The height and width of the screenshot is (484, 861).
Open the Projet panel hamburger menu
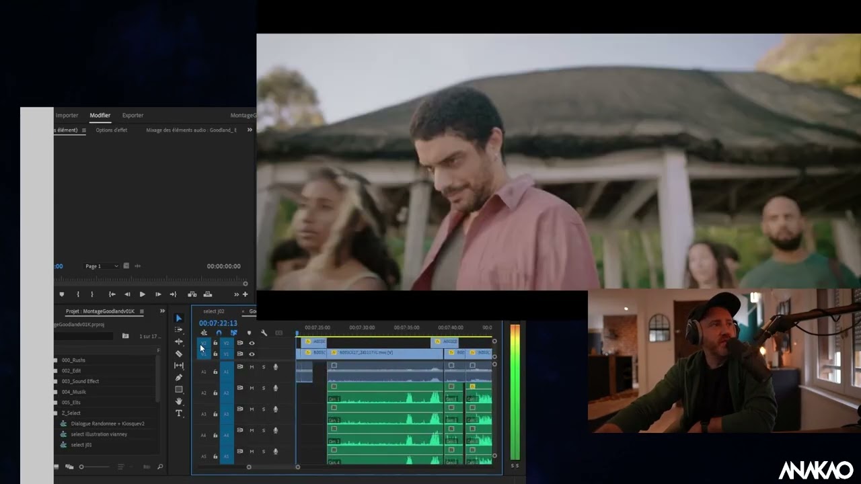141,311
